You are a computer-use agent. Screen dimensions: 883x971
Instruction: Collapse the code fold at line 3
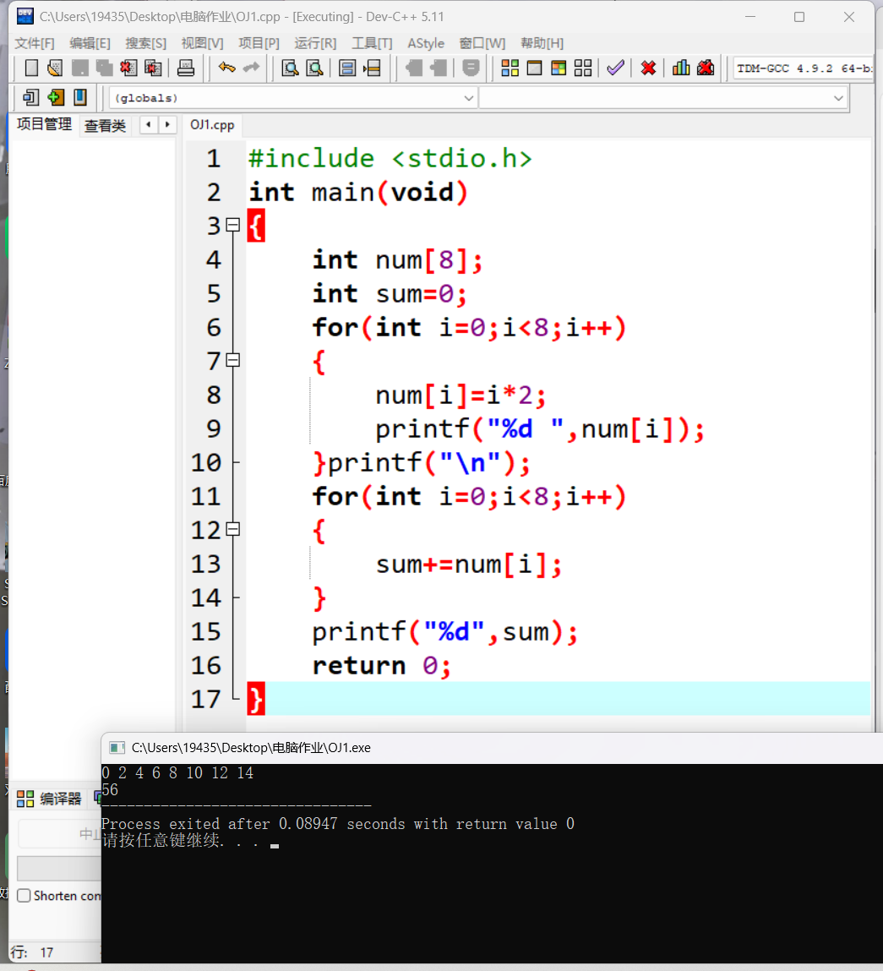(x=233, y=225)
